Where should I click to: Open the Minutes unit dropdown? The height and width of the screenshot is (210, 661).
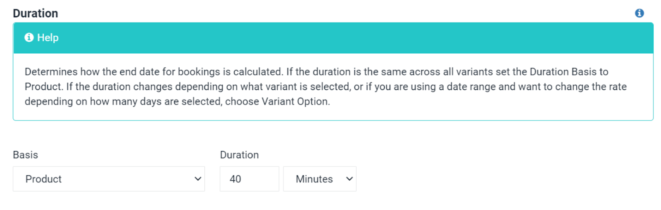319,179
